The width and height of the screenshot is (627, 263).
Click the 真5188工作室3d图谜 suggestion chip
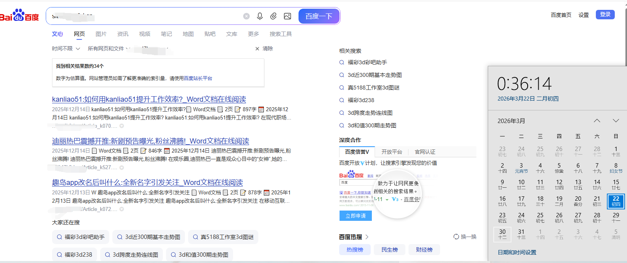(x=223, y=237)
